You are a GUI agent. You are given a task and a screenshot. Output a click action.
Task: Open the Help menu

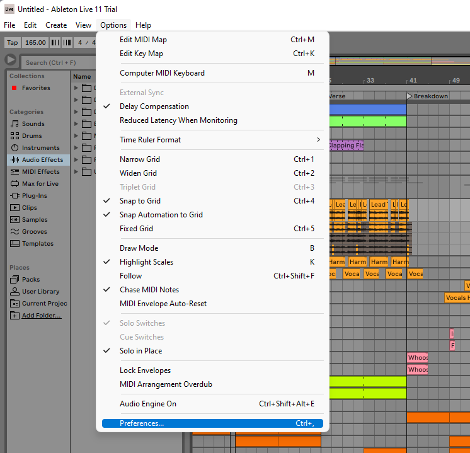point(143,25)
